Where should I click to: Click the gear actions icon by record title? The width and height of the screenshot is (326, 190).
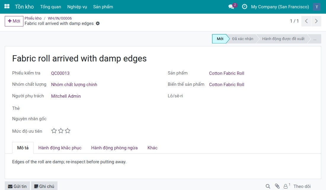click(98, 23)
